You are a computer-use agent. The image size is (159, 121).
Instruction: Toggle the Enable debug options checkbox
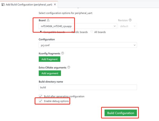pos(41,101)
